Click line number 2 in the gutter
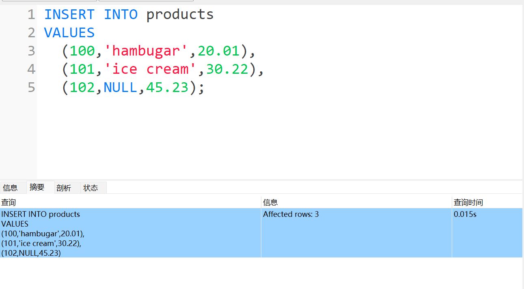This screenshot has width=524, height=289. (x=31, y=33)
